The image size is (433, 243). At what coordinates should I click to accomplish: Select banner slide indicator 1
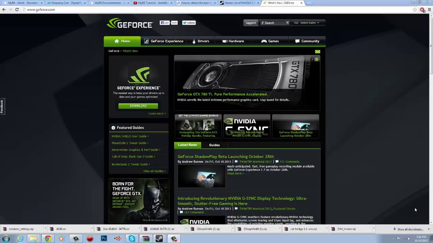pyautogui.click(x=312, y=59)
